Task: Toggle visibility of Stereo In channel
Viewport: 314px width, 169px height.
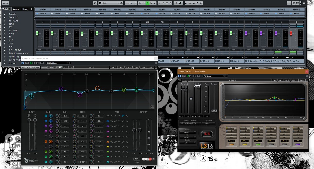Action: (x=4, y=14)
